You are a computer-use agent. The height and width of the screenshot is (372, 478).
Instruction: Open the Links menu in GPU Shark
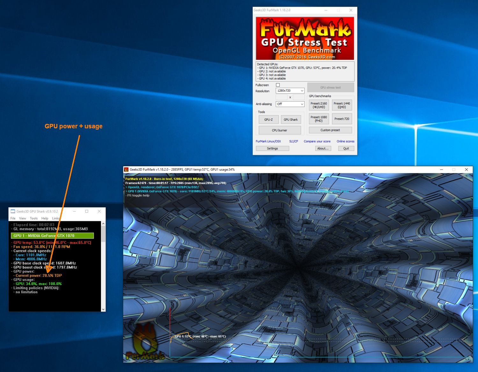point(56,218)
